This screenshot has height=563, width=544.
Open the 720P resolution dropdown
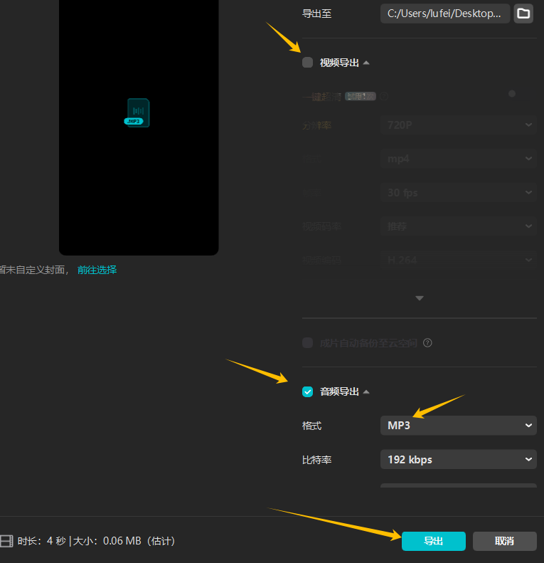pos(458,125)
